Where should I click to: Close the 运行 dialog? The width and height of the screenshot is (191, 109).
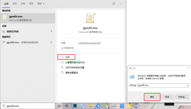(x=189, y=68)
